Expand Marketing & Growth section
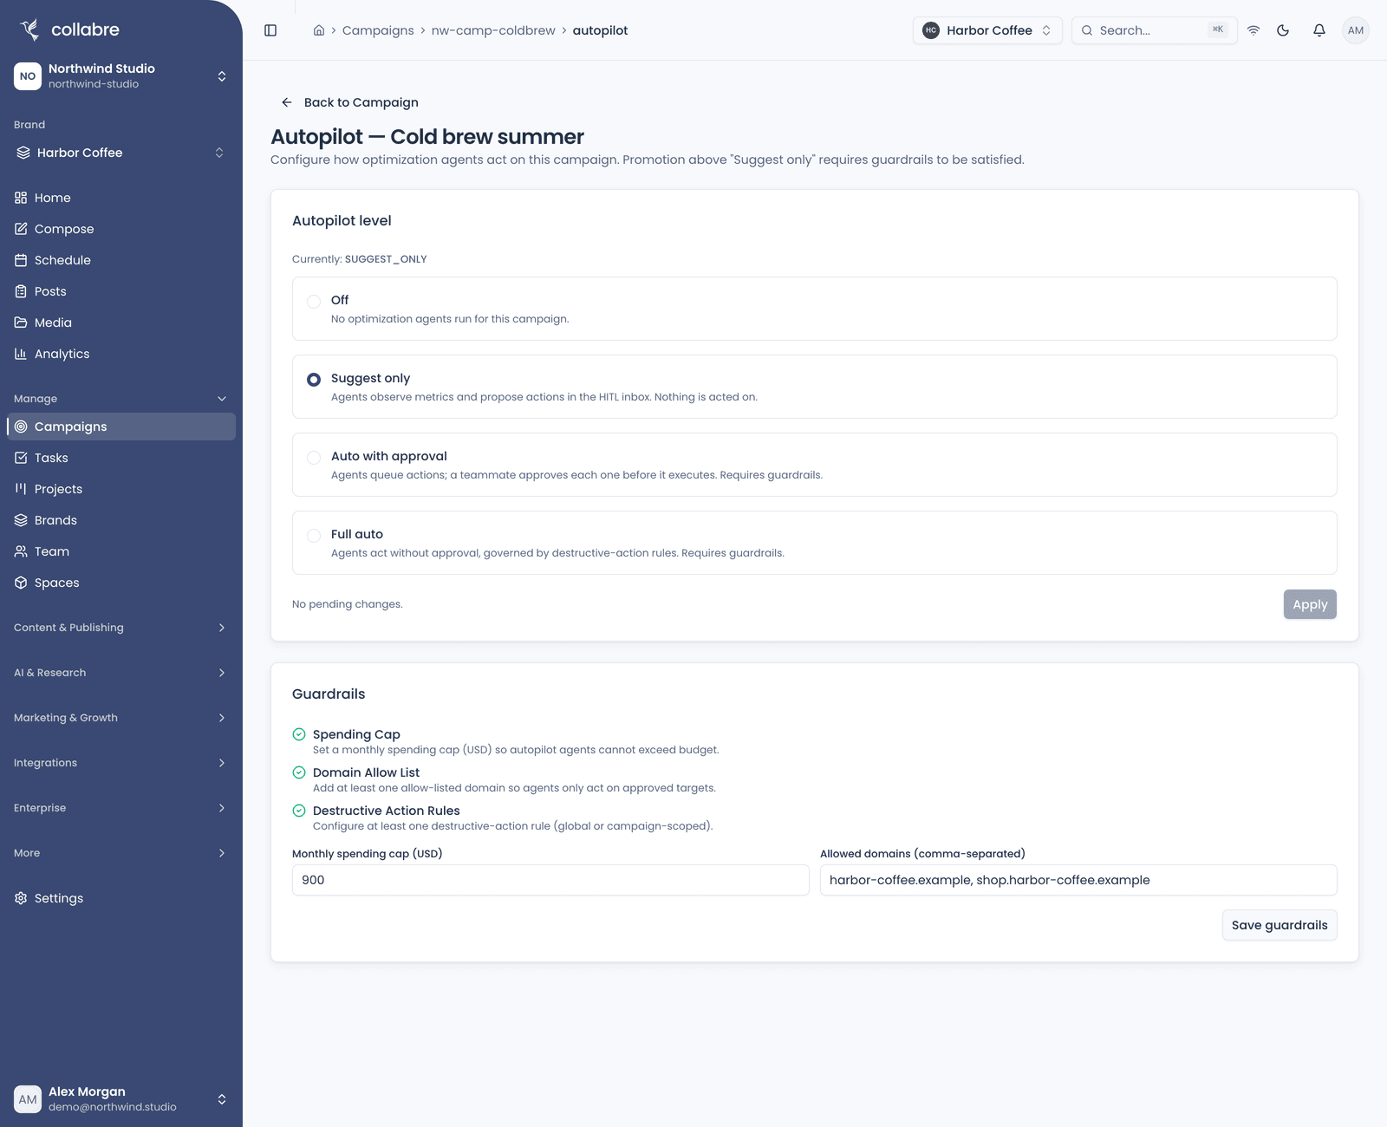Image resolution: width=1387 pixels, height=1127 pixels. coord(121,718)
